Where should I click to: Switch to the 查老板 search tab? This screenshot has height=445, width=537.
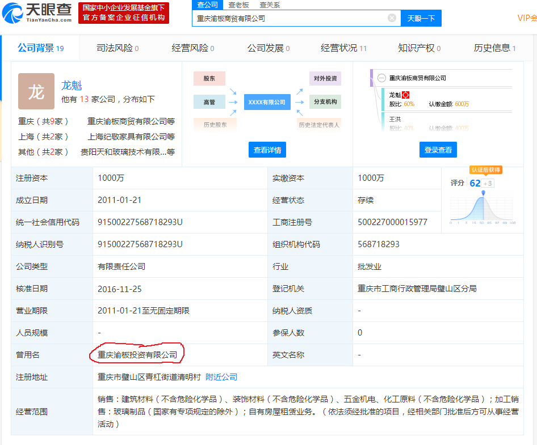pyautogui.click(x=239, y=5)
